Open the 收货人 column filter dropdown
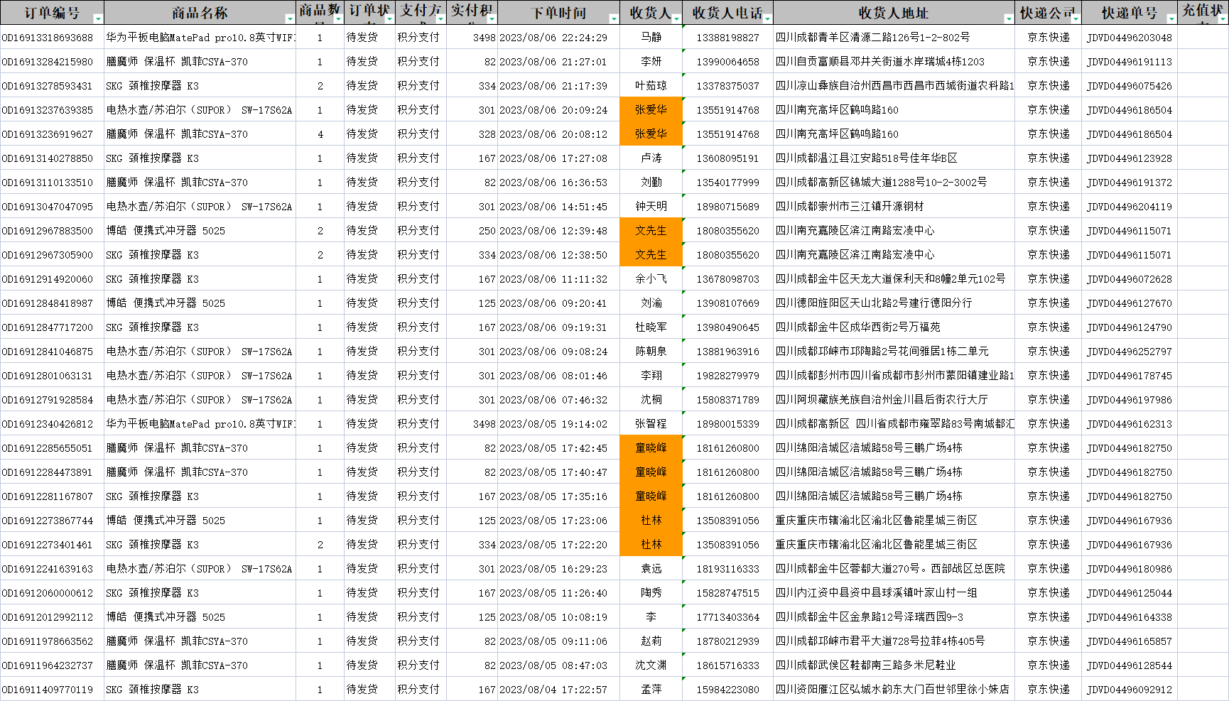Viewport: 1229px width, 701px height. 676,19
